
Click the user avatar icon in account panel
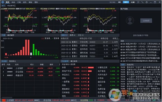pyautogui.click(x=130, y=20)
